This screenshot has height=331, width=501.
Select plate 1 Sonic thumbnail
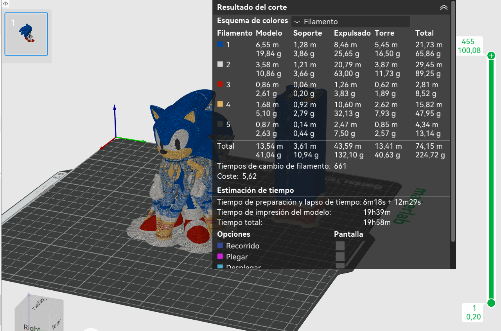pyautogui.click(x=26, y=34)
